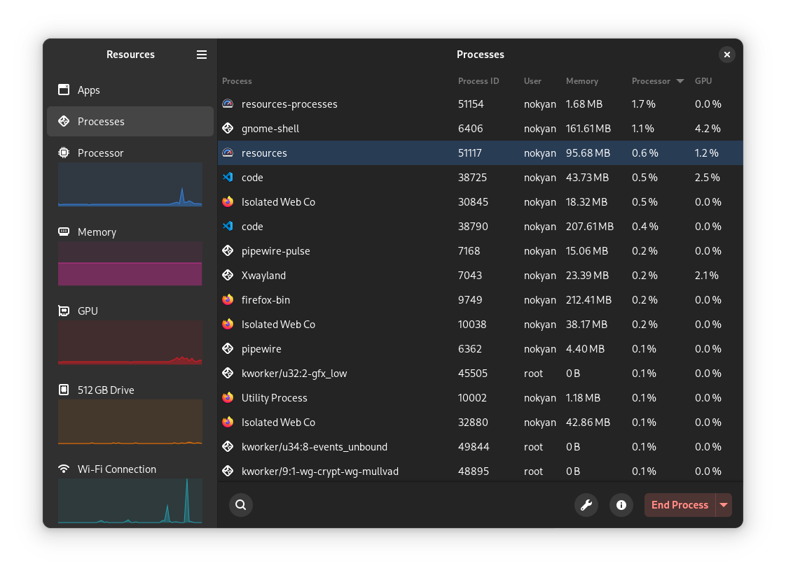The image size is (786, 575).
Task: Open the hamburger menu in Resources sidebar
Action: (x=202, y=54)
